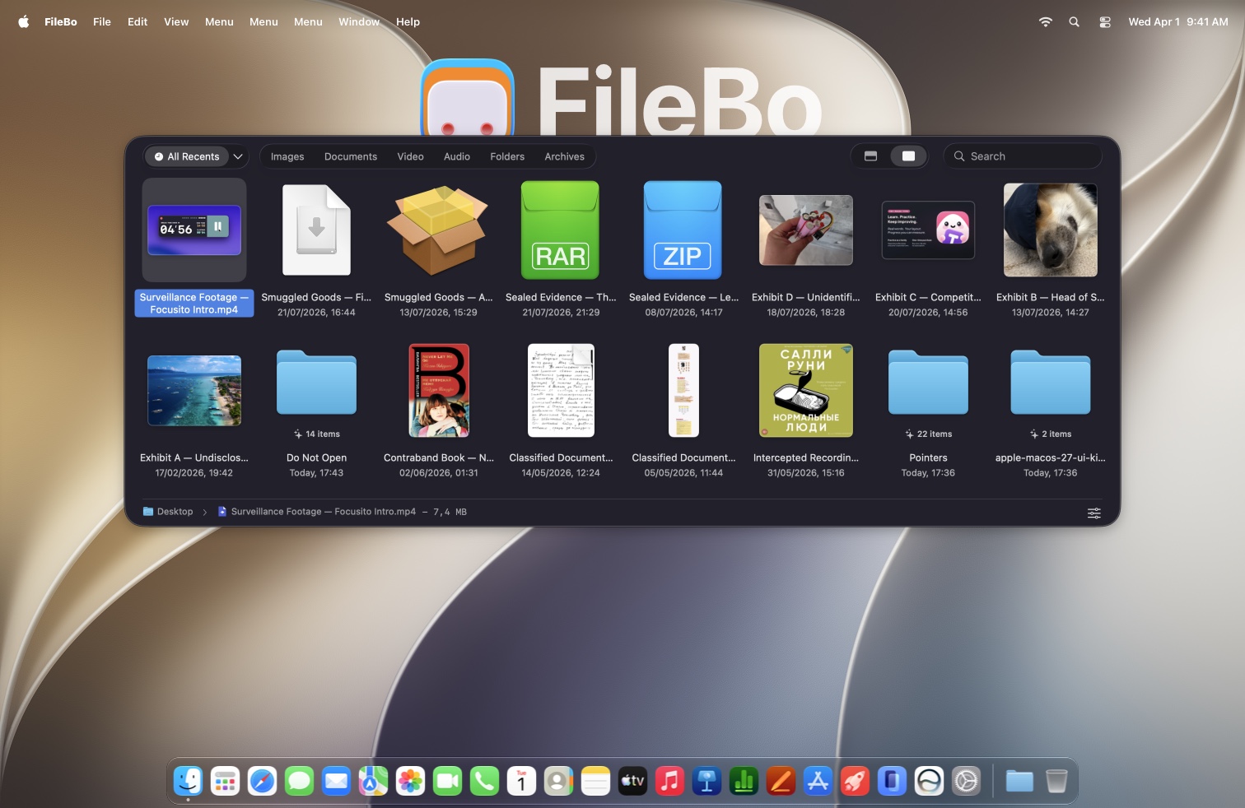The height and width of the screenshot is (808, 1245).
Task: Open Keynote from the Dock
Action: [x=706, y=781]
